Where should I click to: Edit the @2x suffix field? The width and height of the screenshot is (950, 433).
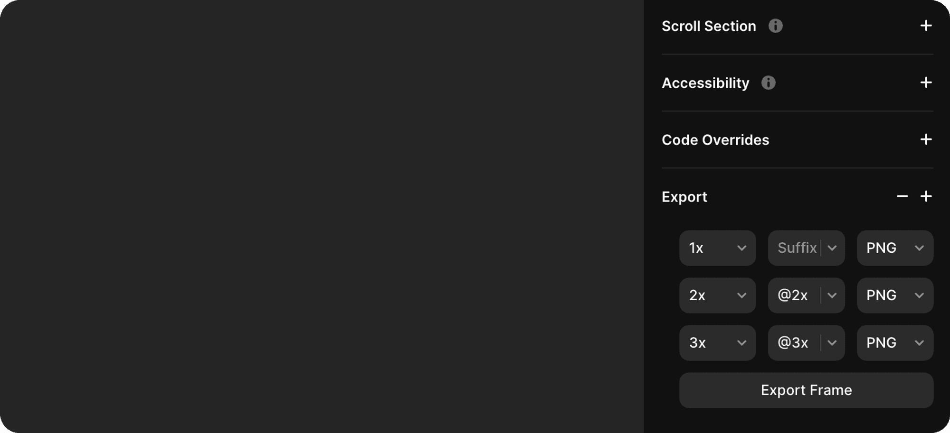pyautogui.click(x=793, y=295)
